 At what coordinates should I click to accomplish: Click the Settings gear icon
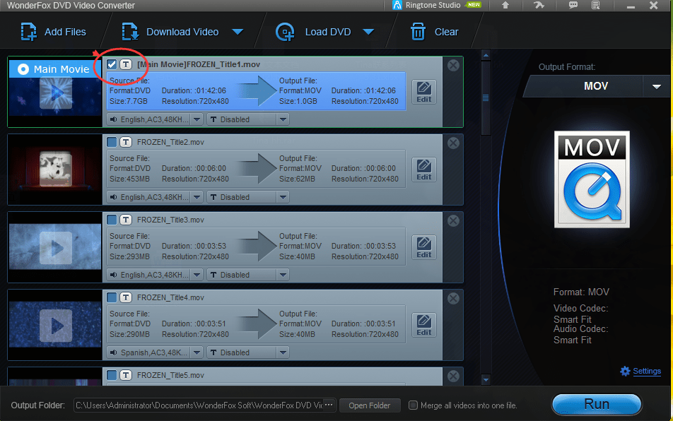[626, 372]
